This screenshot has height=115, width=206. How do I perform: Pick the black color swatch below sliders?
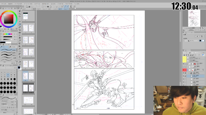[3, 42]
